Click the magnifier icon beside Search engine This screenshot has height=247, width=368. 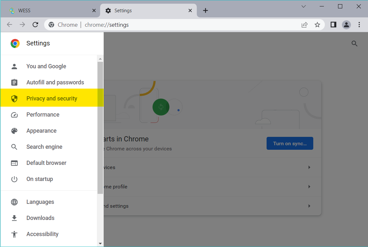[14, 147]
